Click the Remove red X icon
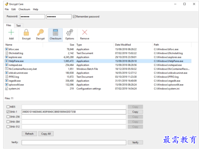Viewport: 199px width, 149px height. pos(85,32)
